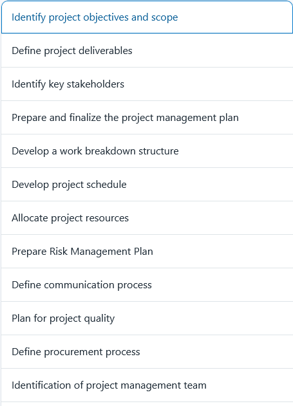Choose 'Identify key stakeholders' entry

point(147,84)
